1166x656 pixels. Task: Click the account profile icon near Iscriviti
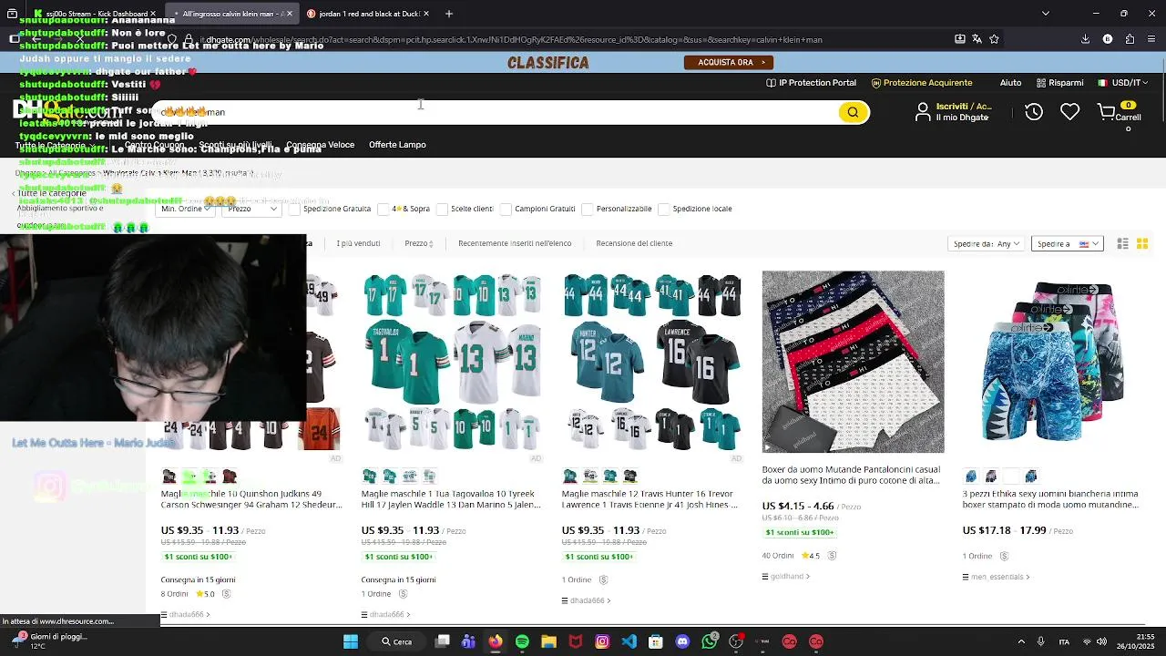[923, 112]
